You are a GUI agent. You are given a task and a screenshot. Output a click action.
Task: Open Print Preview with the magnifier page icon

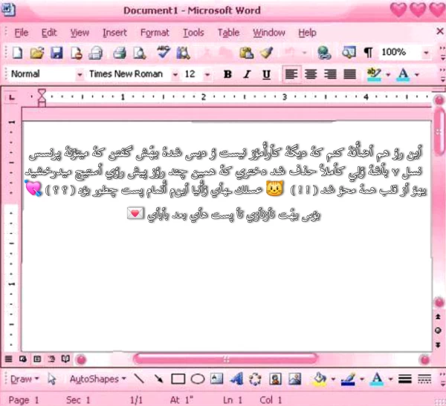point(140,53)
